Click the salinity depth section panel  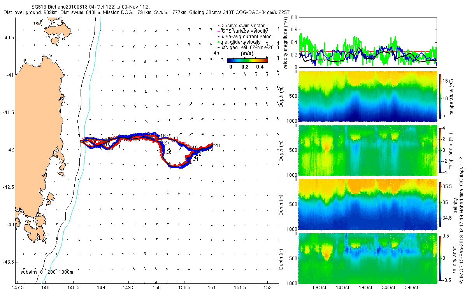(368, 204)
